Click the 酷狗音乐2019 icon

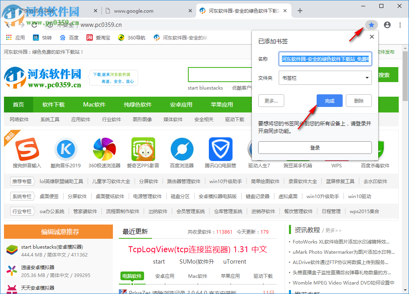pos(66,150)
